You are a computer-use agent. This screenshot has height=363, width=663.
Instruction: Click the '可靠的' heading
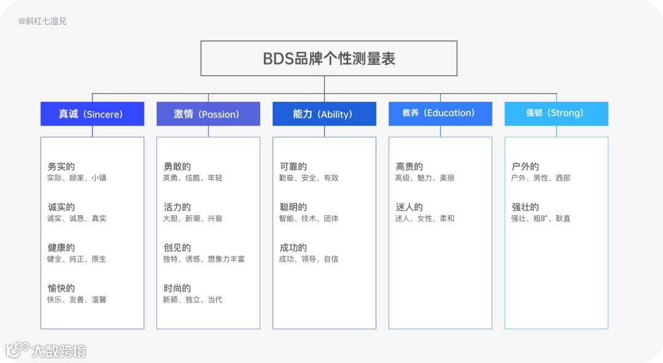[293, 167]
